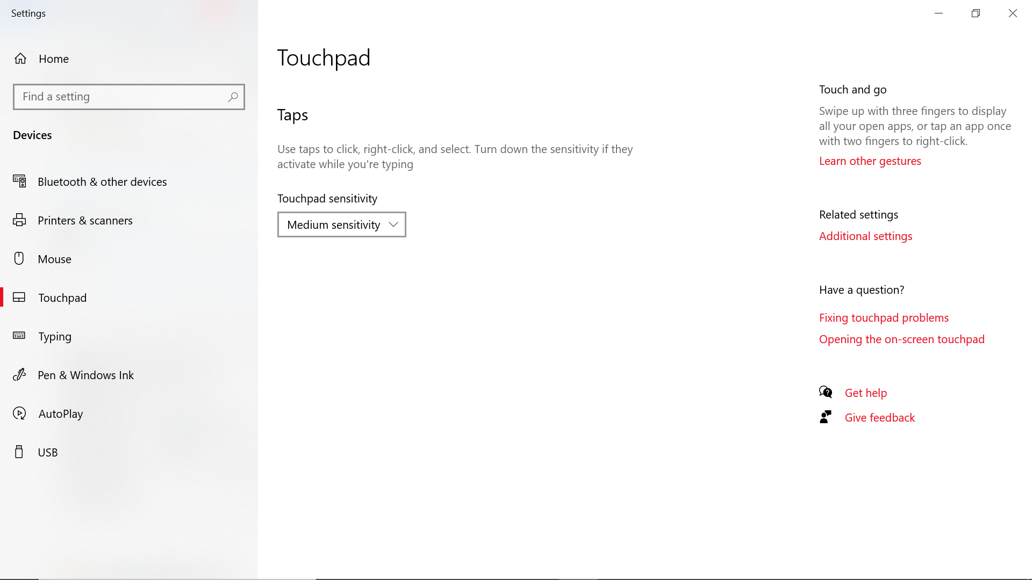1032x580 pixels.
Task: Click Additional settings under Related settings
Action: (x=865, y=236)
